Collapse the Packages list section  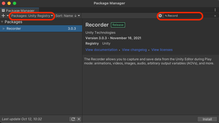click(x=2, y=22)
